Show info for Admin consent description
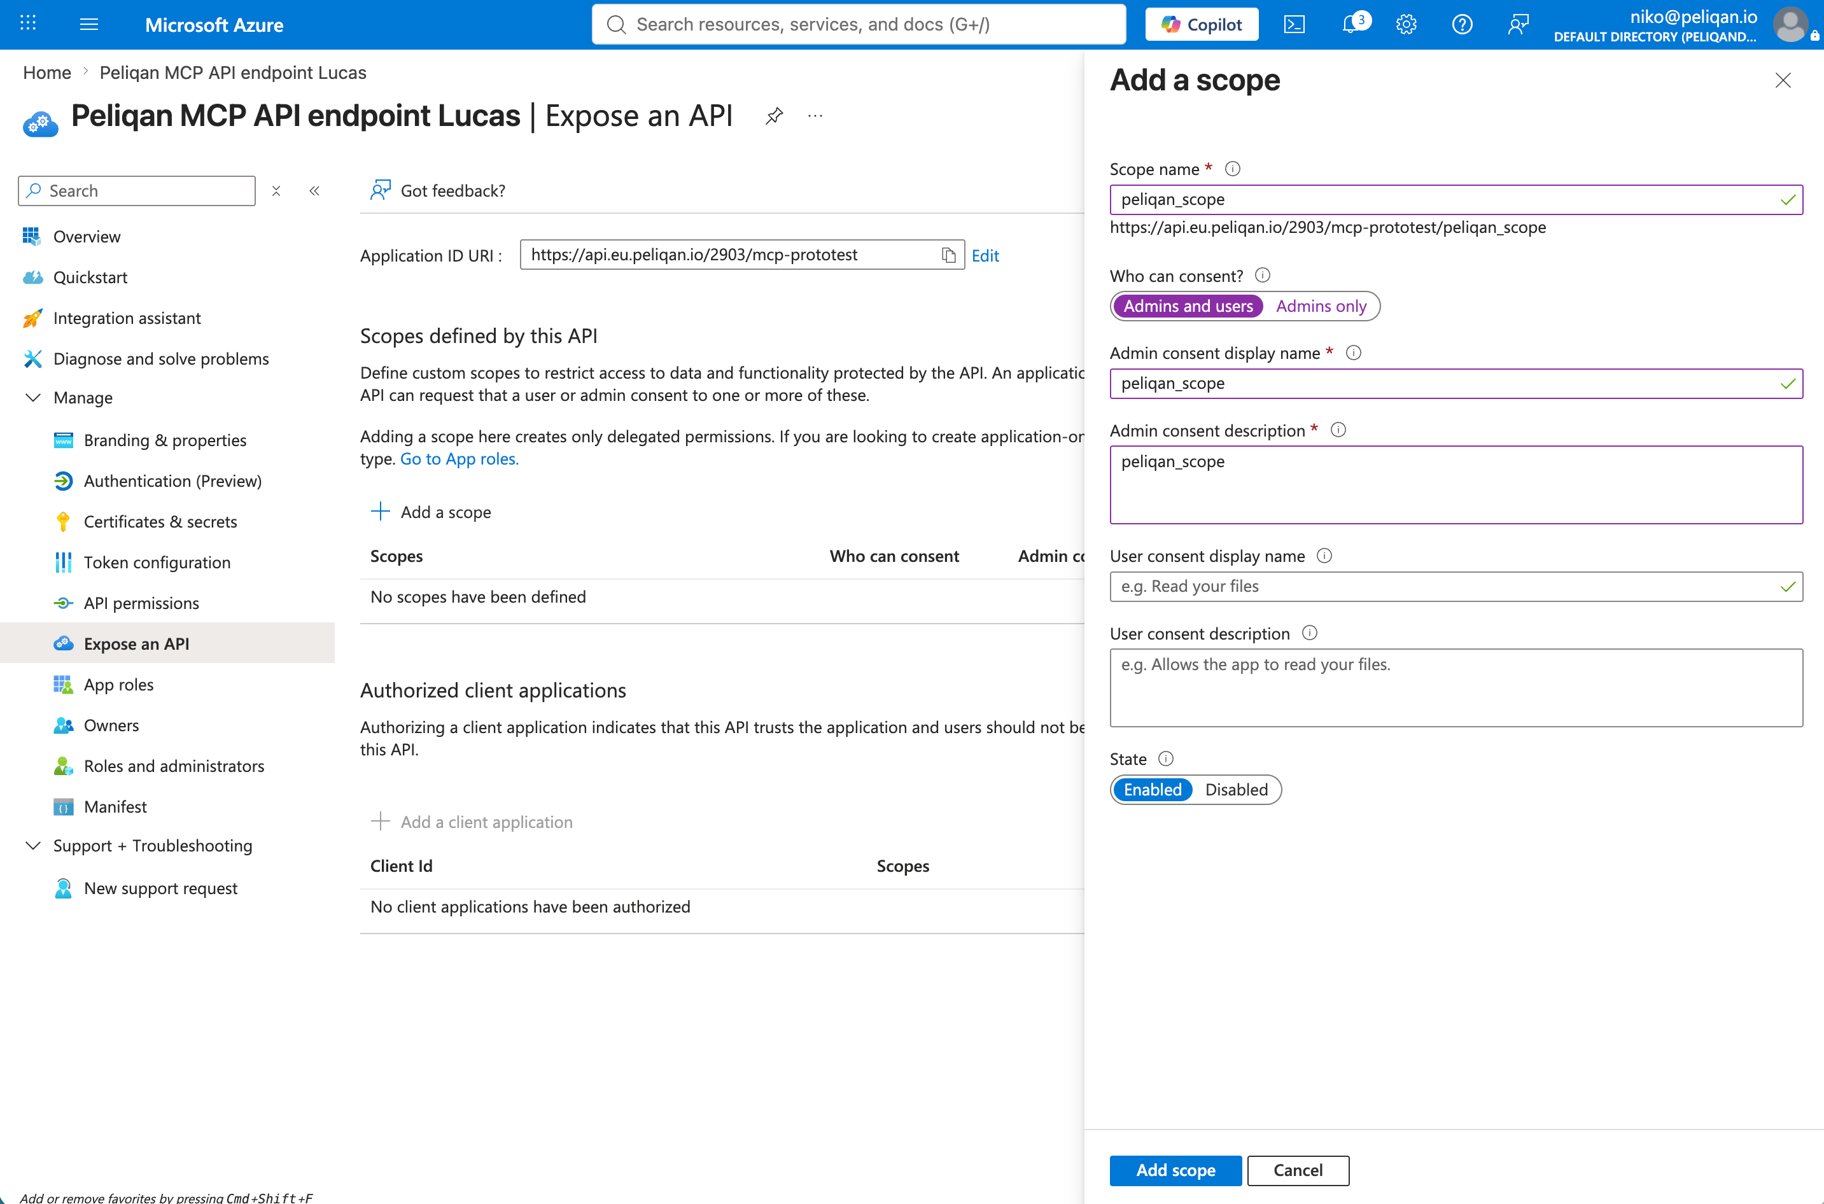Screen dimensions: 1824x1204 point(1338,430)
